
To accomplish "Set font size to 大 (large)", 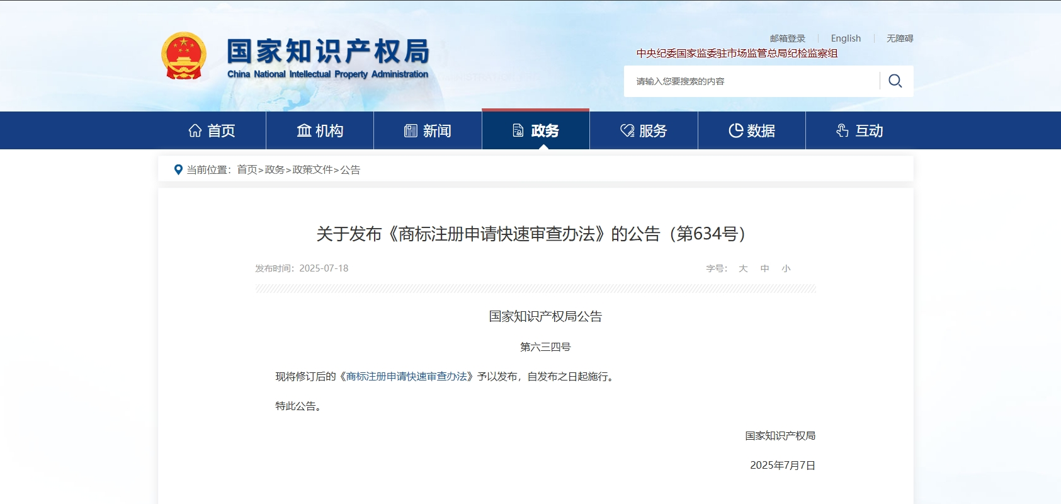I will pyautogui.click(x=743, y=268).
